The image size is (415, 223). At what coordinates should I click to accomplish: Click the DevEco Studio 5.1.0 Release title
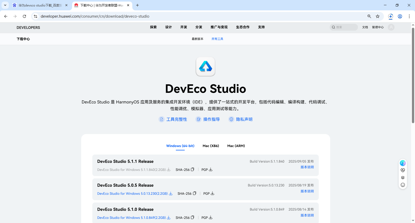point(125,209)
